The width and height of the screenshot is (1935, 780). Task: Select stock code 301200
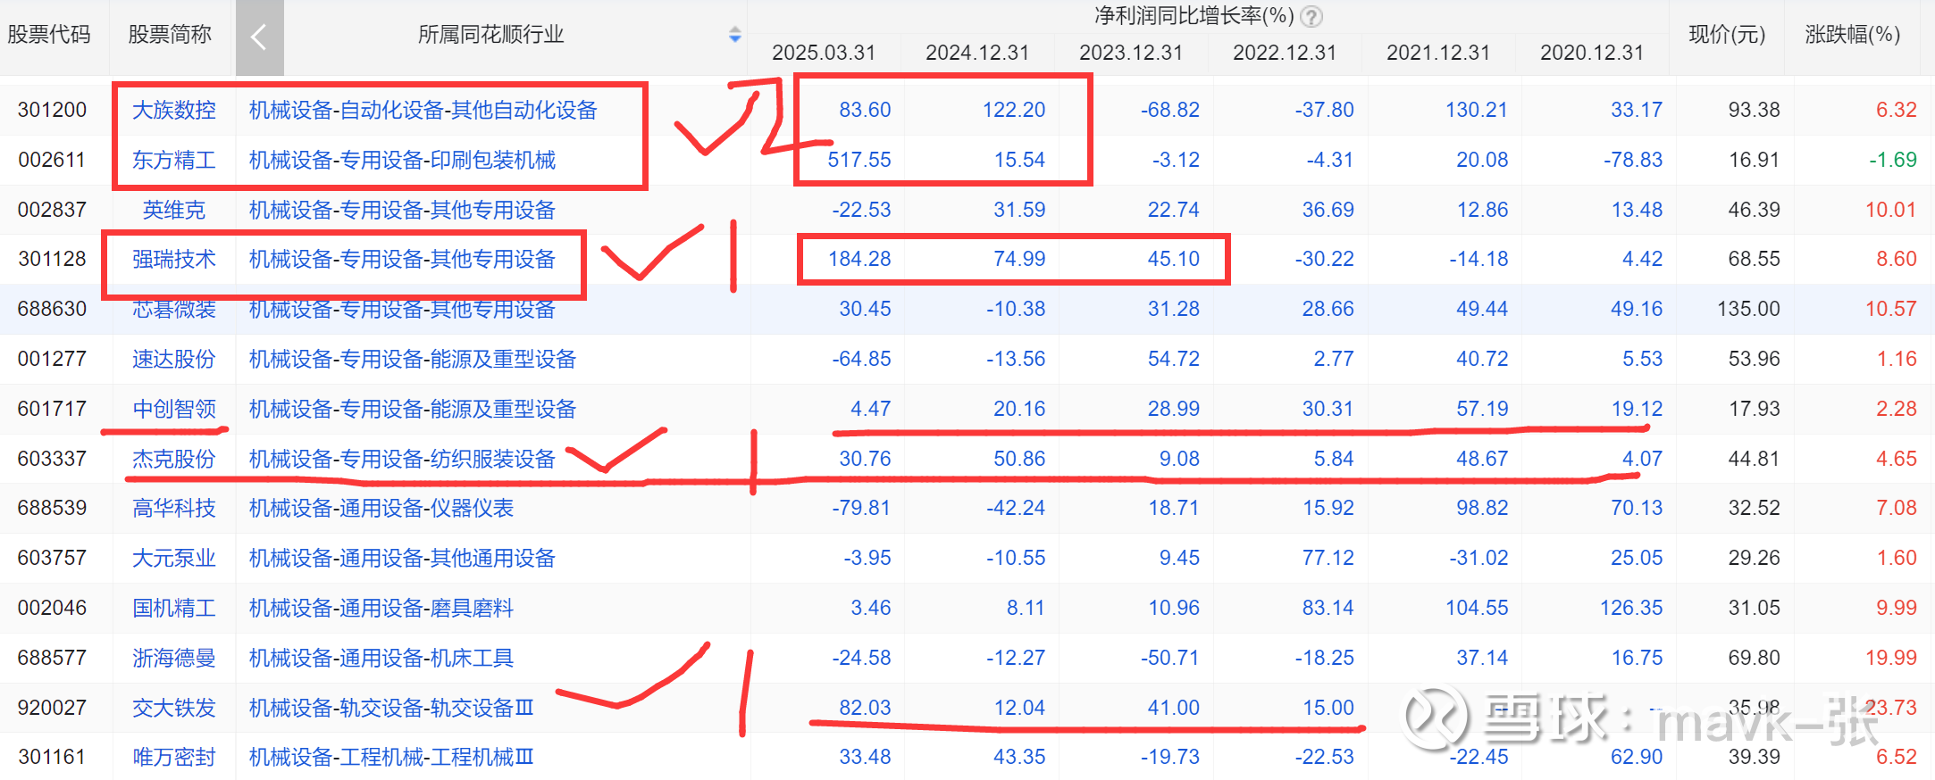[53, 110]
